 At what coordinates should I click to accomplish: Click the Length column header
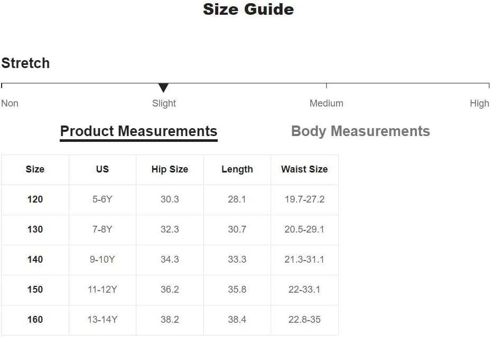coord(237,169)
